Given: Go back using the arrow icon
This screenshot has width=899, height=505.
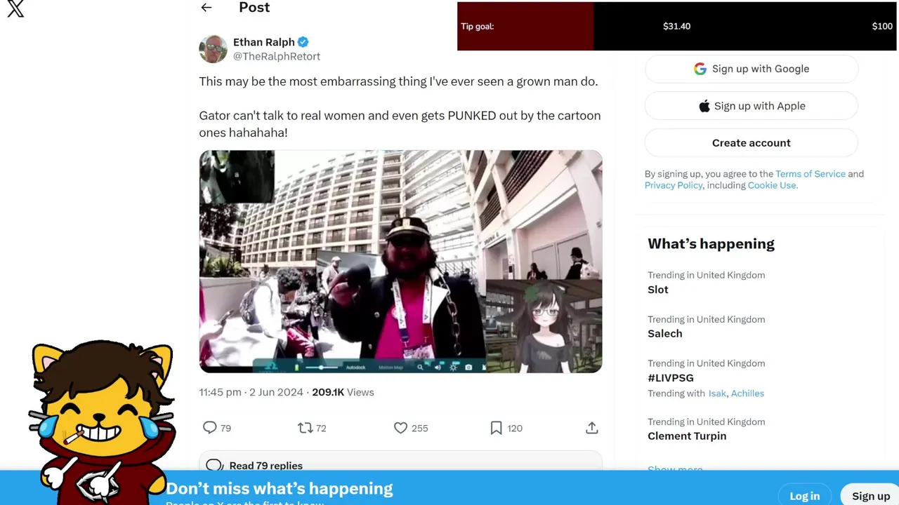Looking at the screenshot, I should [206, 8].
